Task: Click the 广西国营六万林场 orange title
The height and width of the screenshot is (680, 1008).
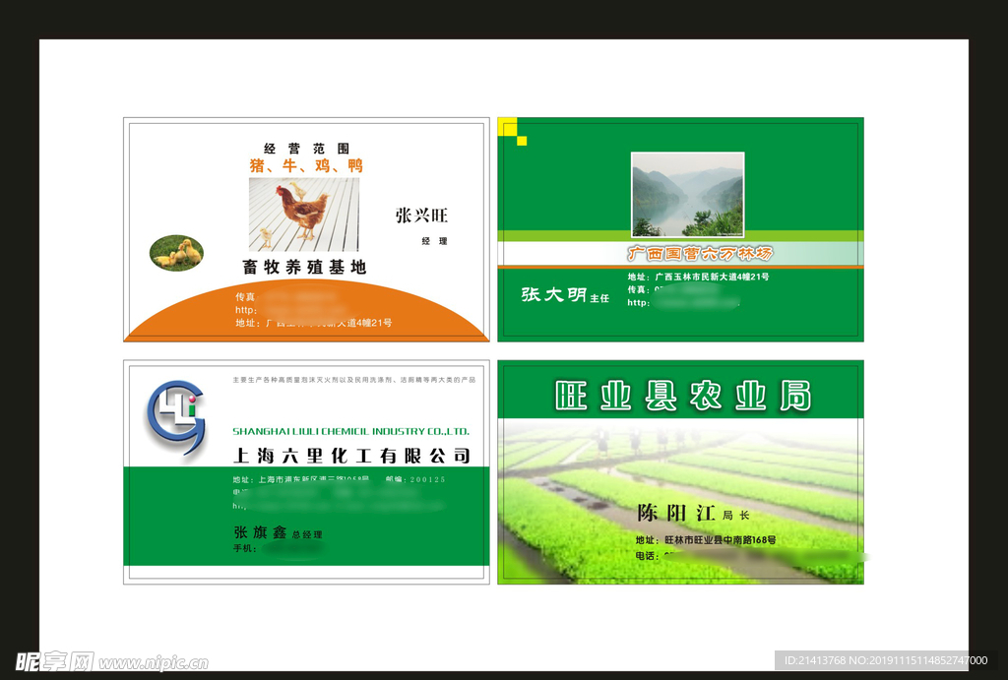Action: click(x=700, y=253)
